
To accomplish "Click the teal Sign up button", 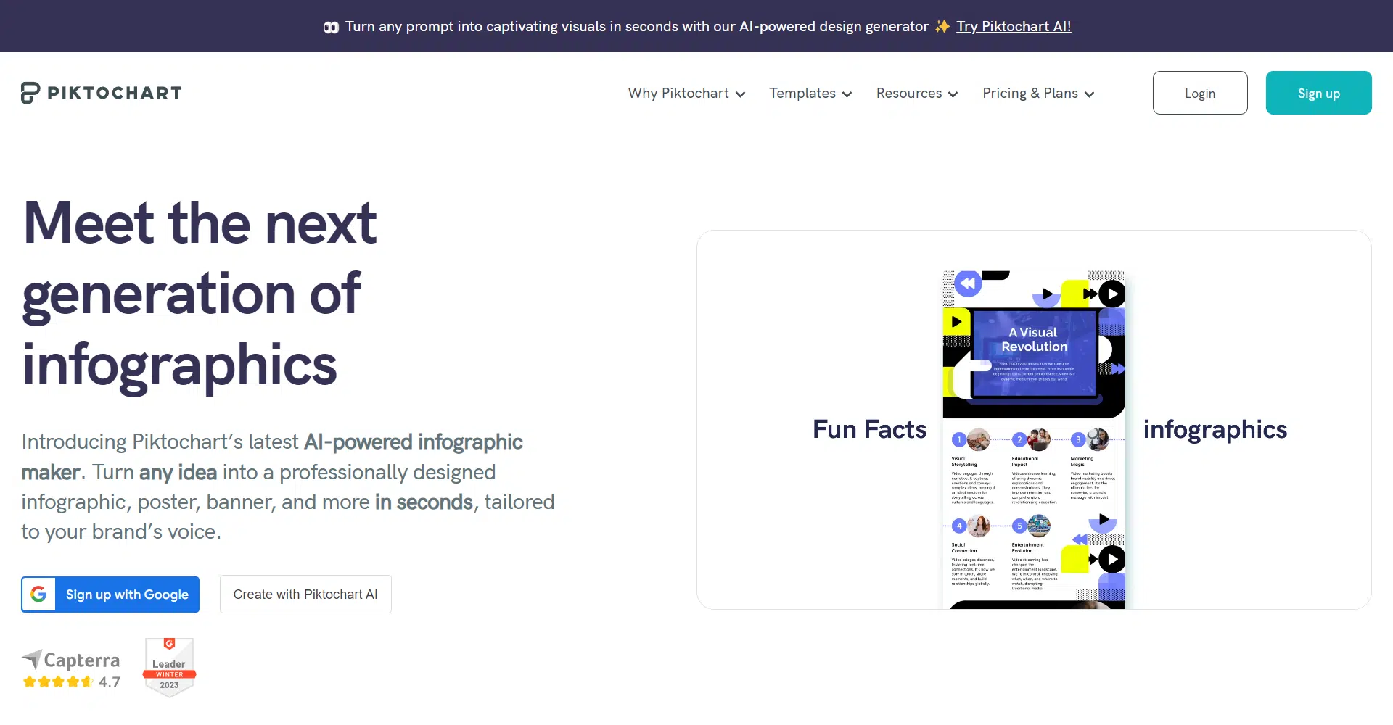I will (1318, 94).
